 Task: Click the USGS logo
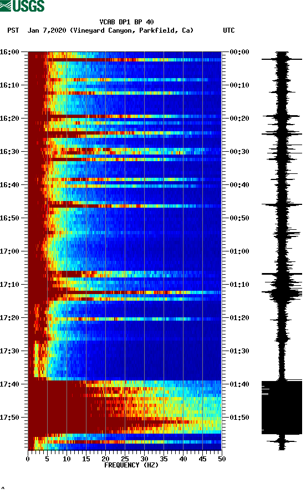coord(22,6)
